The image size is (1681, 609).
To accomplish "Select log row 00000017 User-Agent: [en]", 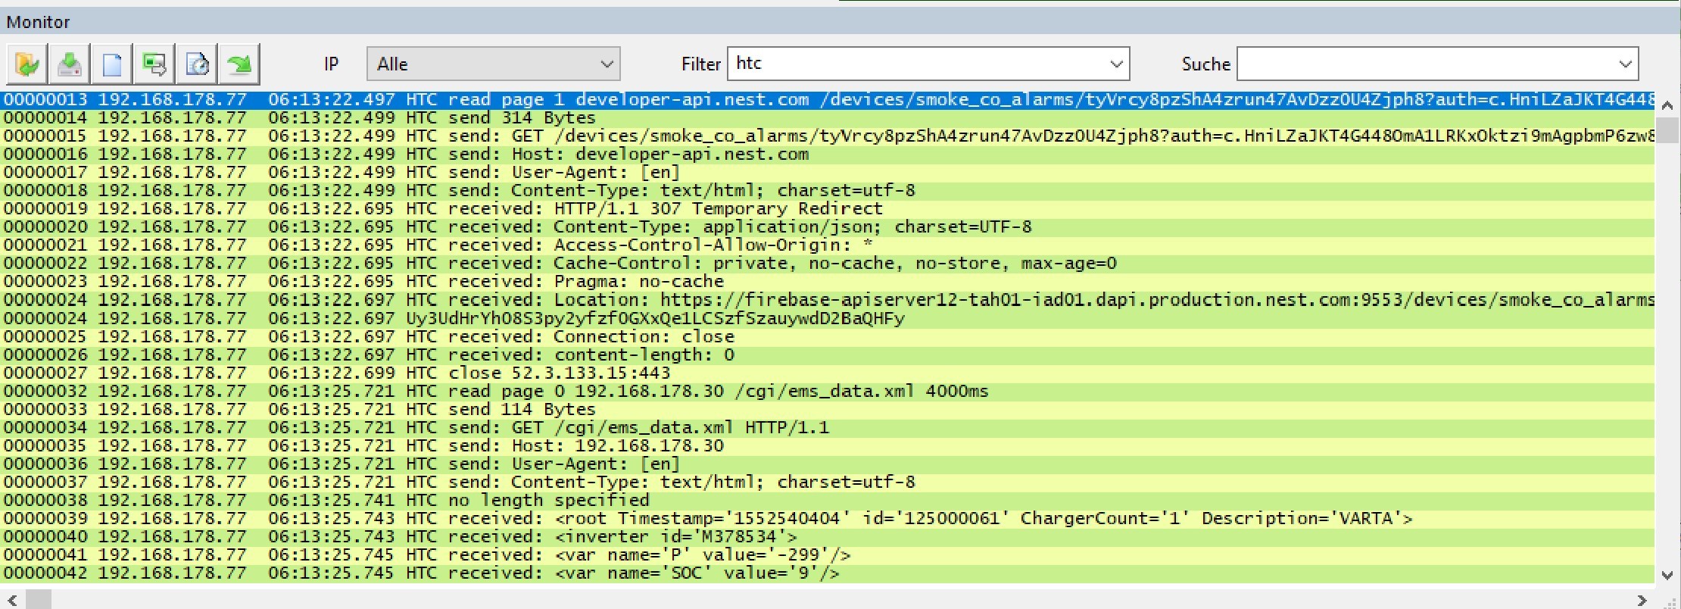I will 828,173.
